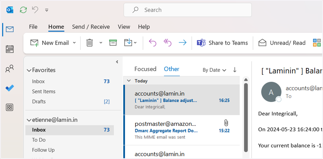
Task: Collapse the folder pane arrow
Action: click(x=117, y=62)
